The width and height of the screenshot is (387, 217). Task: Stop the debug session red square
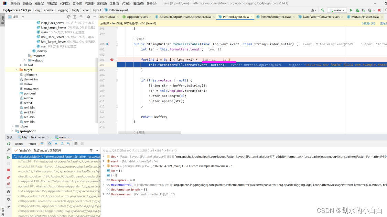9,170
